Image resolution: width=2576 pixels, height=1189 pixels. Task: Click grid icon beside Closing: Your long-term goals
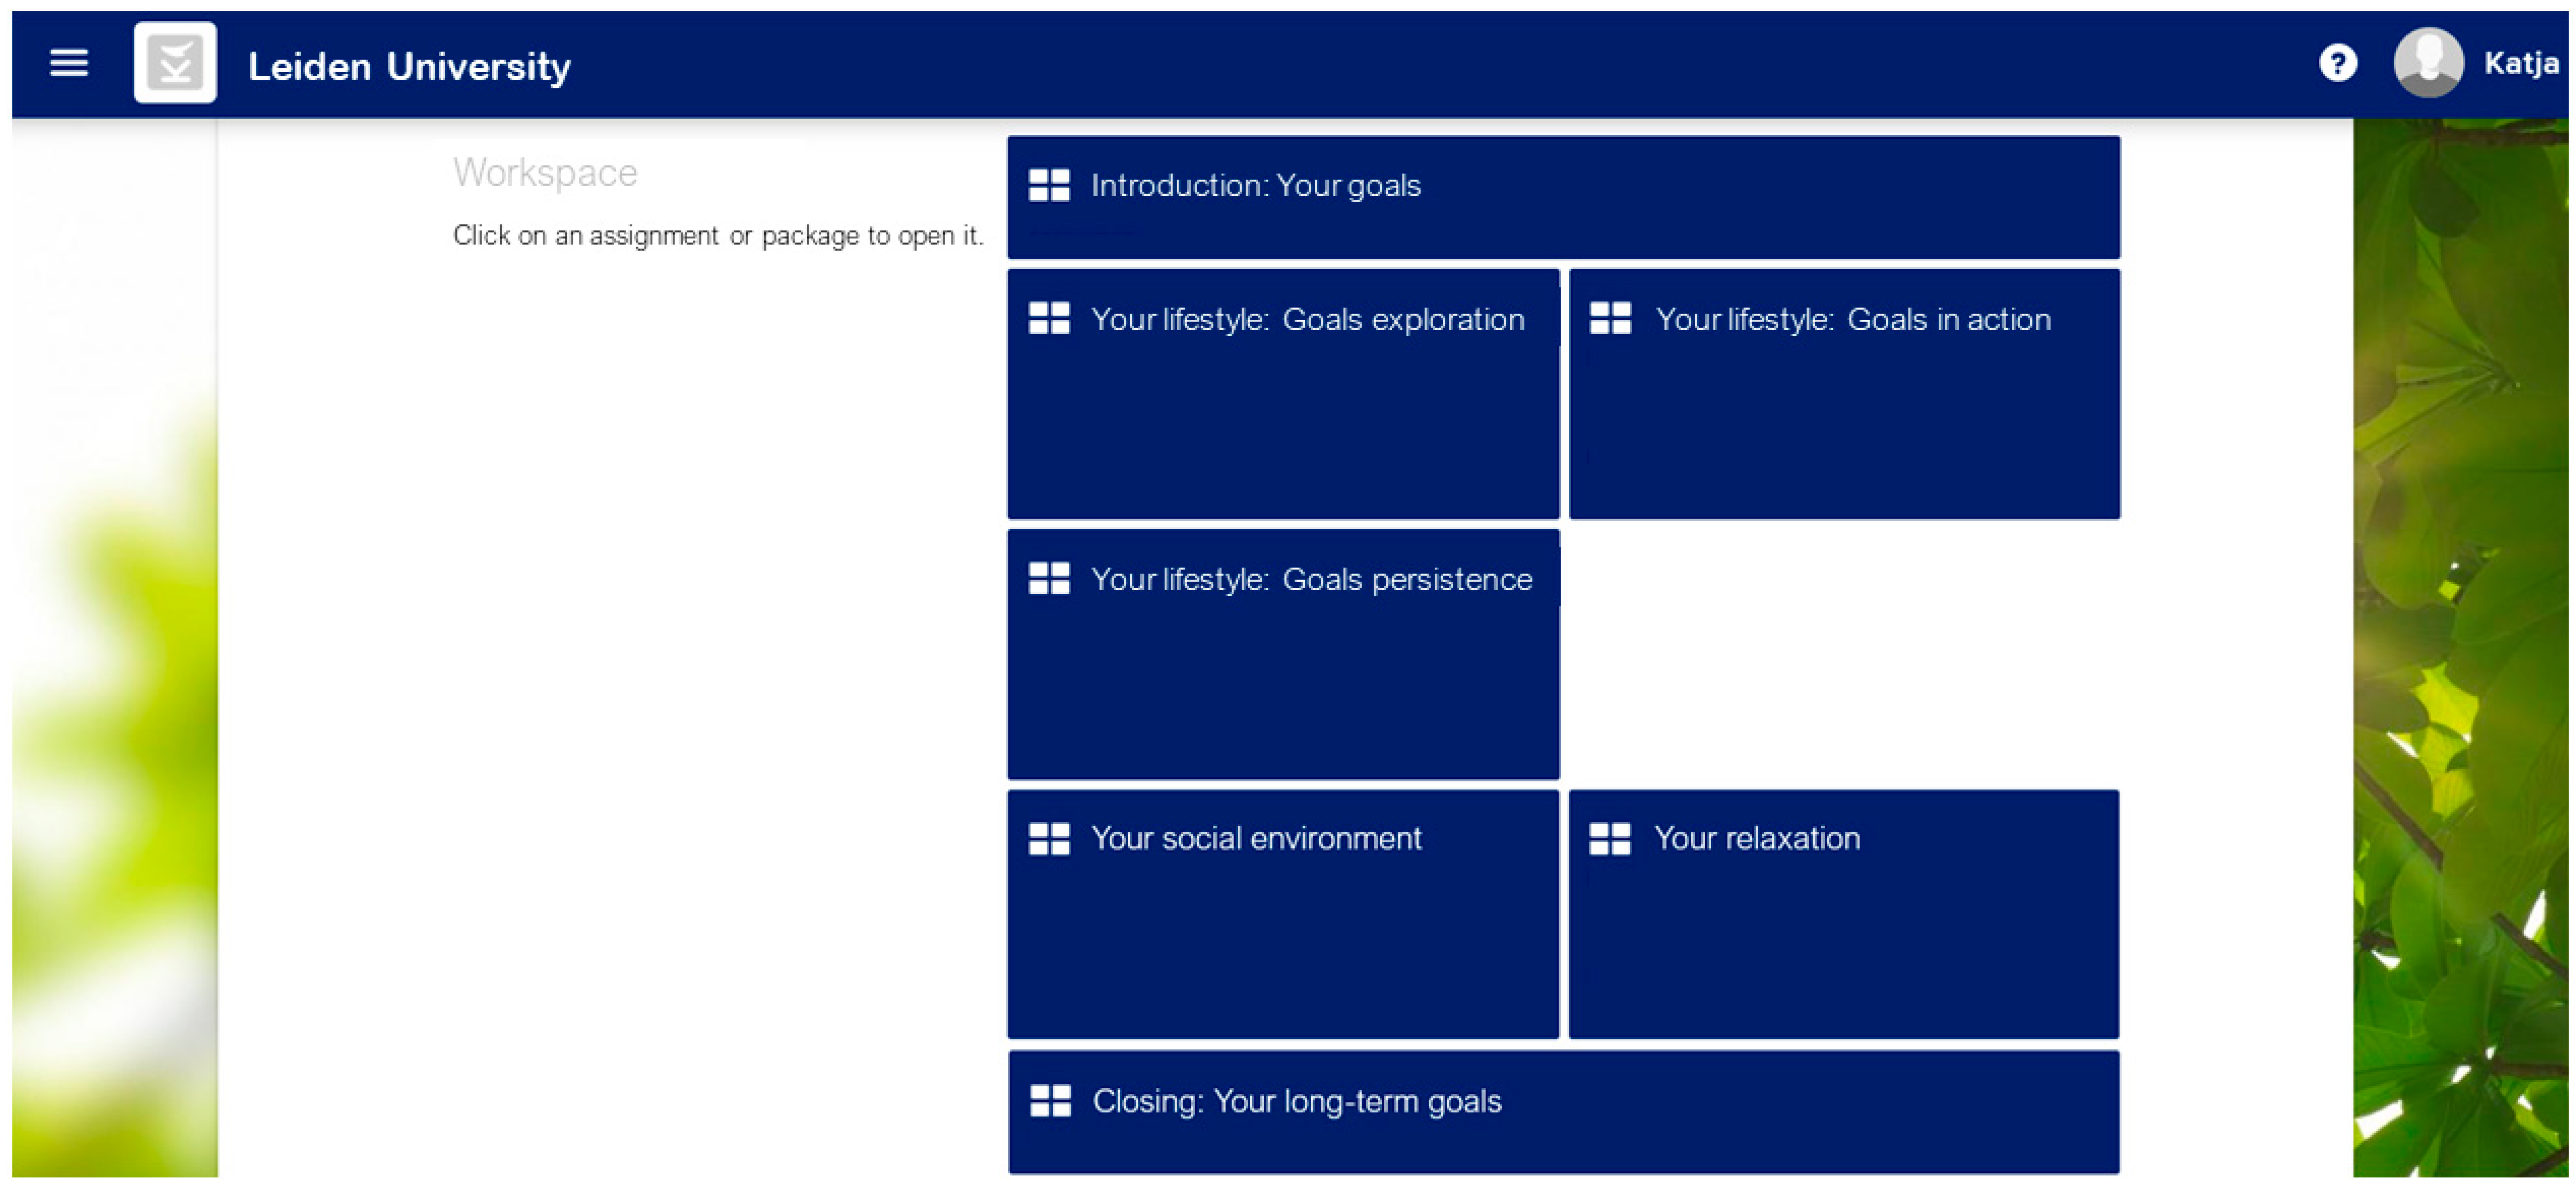coord(1050,1101)
